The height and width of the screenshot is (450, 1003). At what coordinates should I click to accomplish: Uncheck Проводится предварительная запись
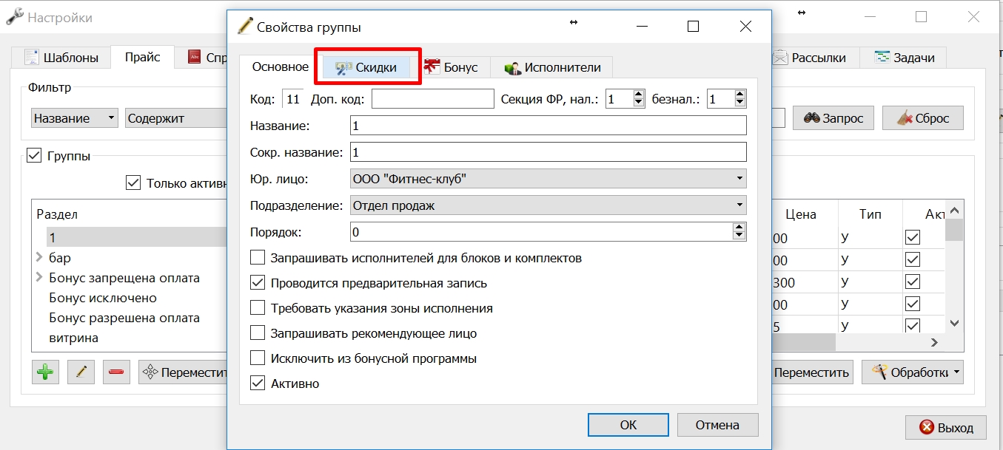tap(258, 283)
